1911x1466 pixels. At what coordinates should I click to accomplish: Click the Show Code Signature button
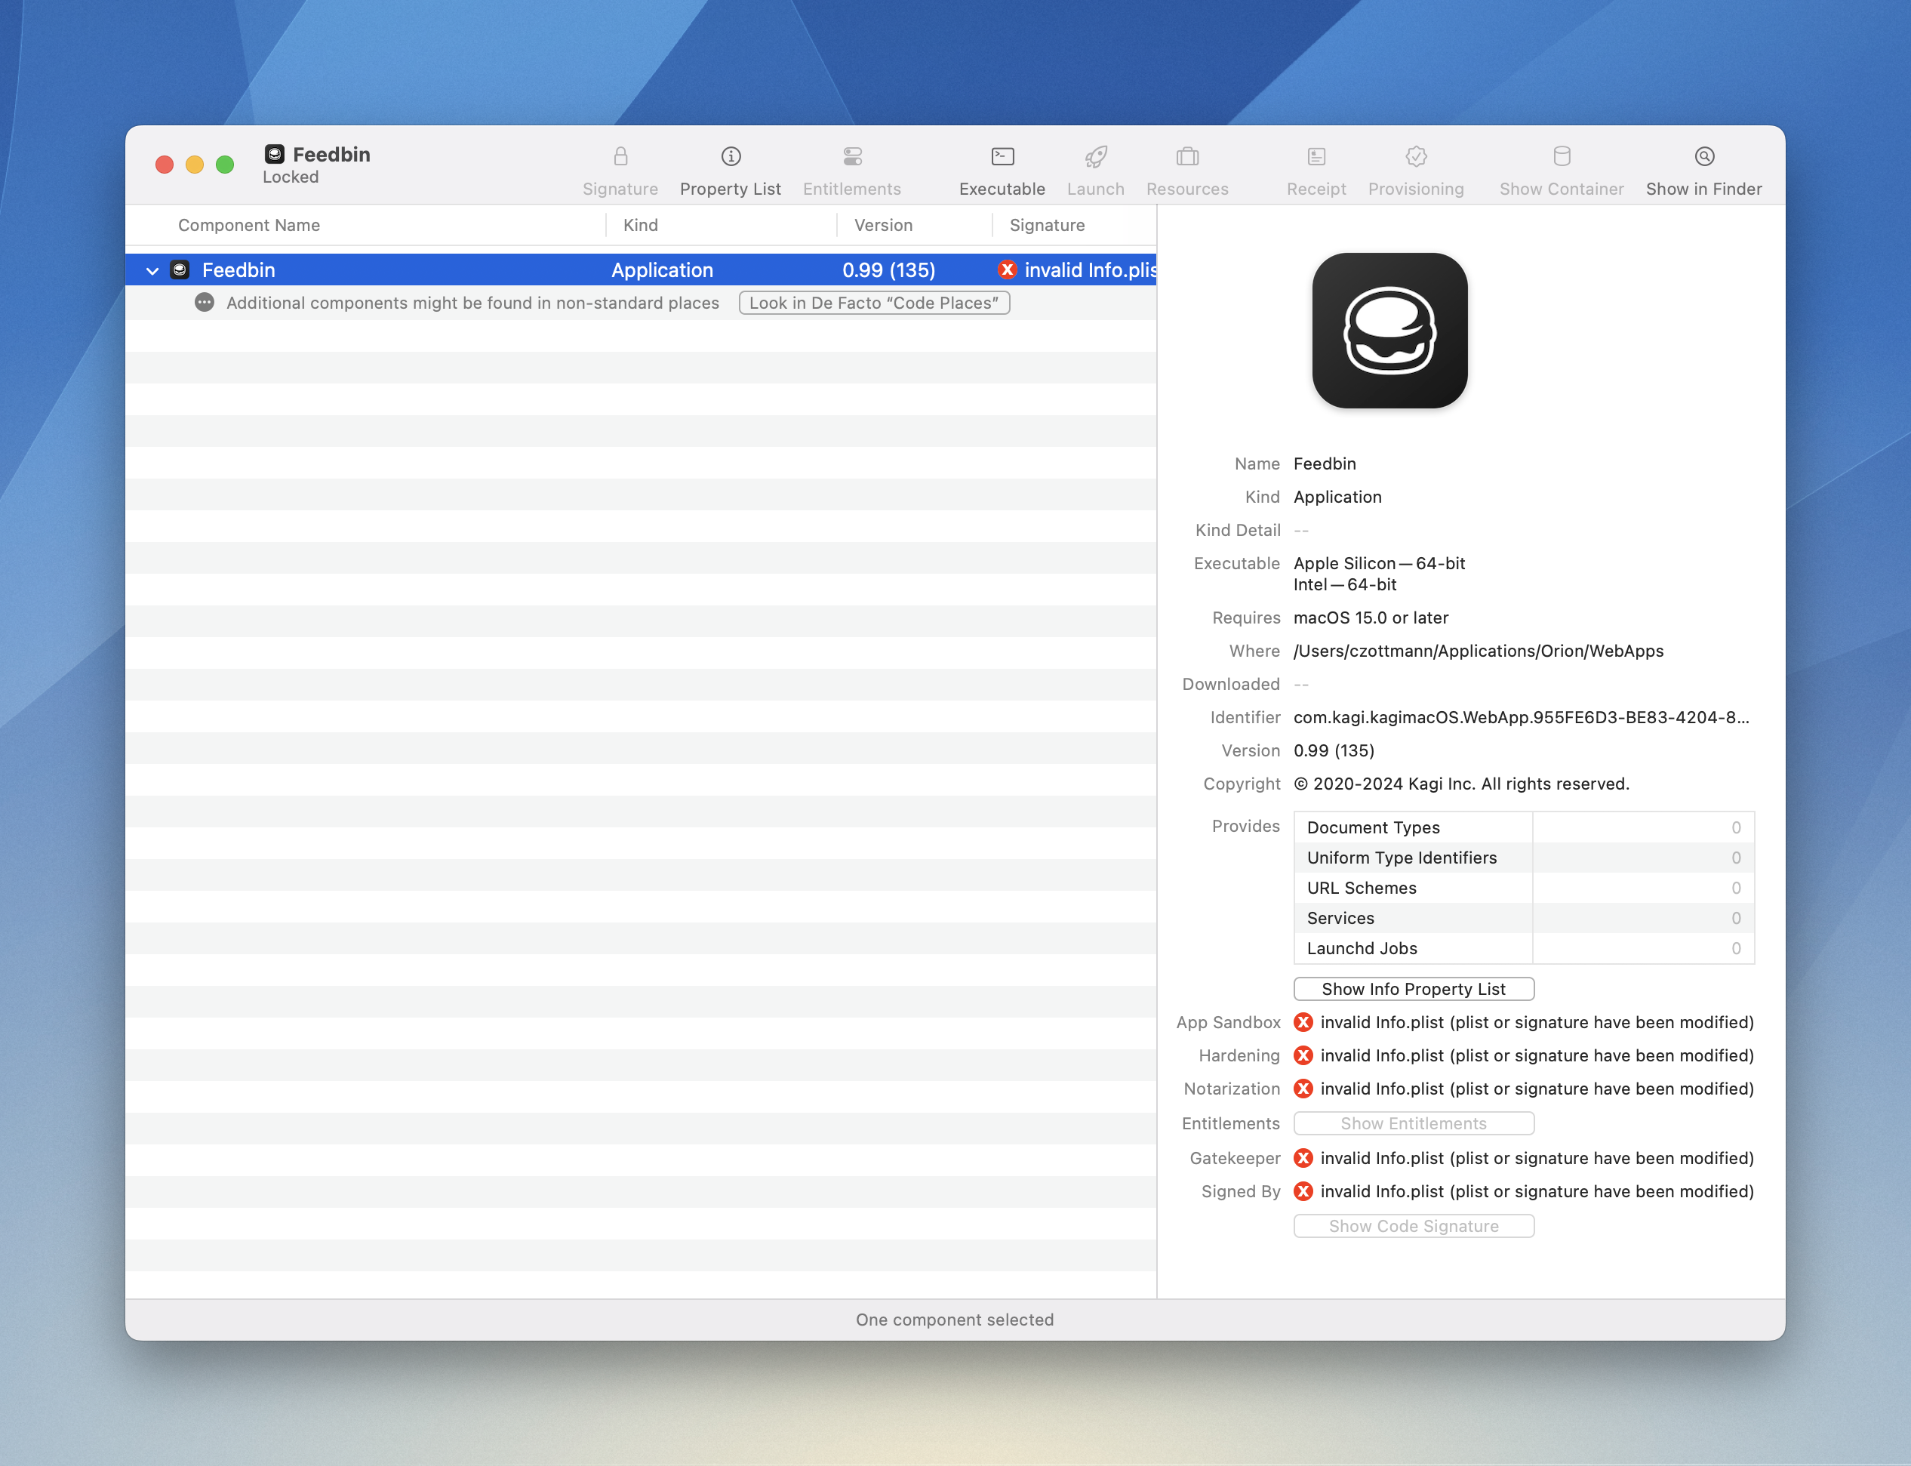point(1413,1226)
